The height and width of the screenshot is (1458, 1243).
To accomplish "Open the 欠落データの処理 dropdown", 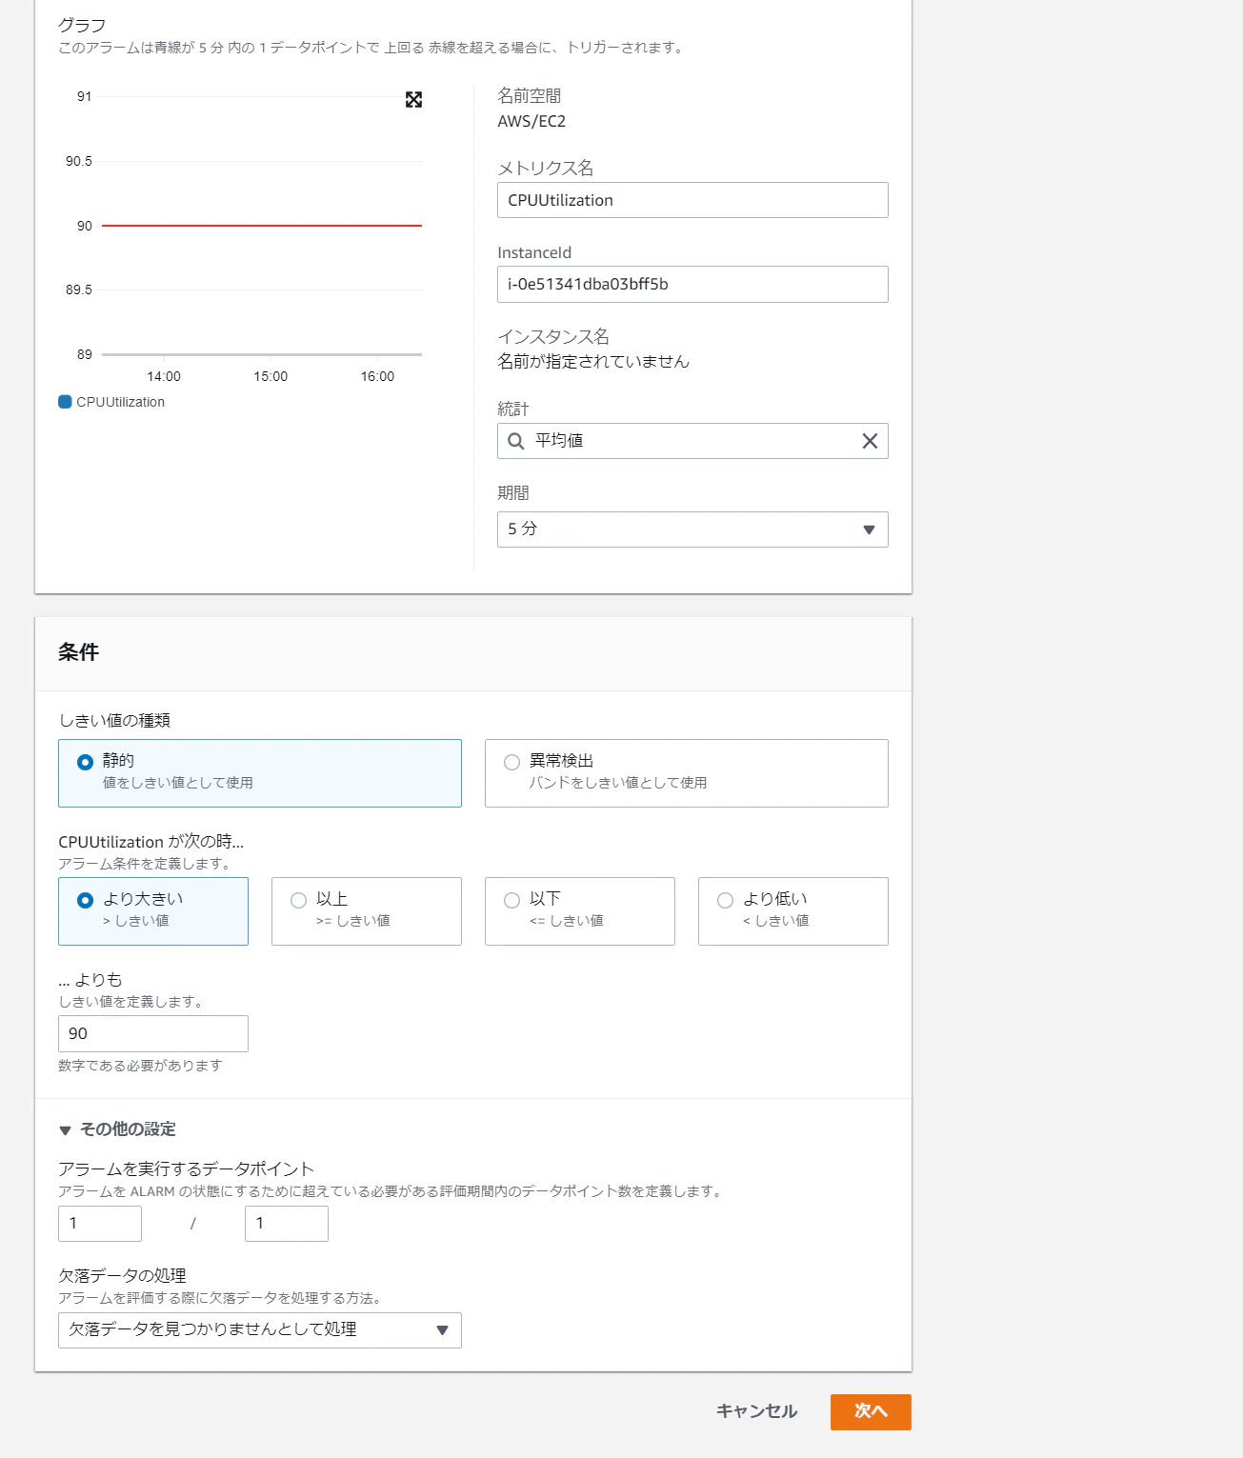I will pyautogui.click(x=260, y=1330).
